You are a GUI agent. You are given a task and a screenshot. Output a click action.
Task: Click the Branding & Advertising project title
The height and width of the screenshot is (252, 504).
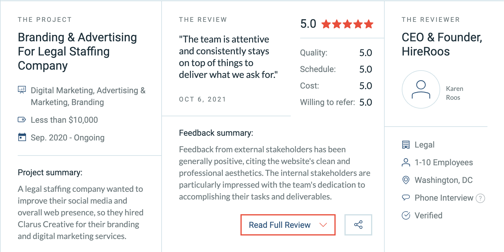[x=77, y=51]
